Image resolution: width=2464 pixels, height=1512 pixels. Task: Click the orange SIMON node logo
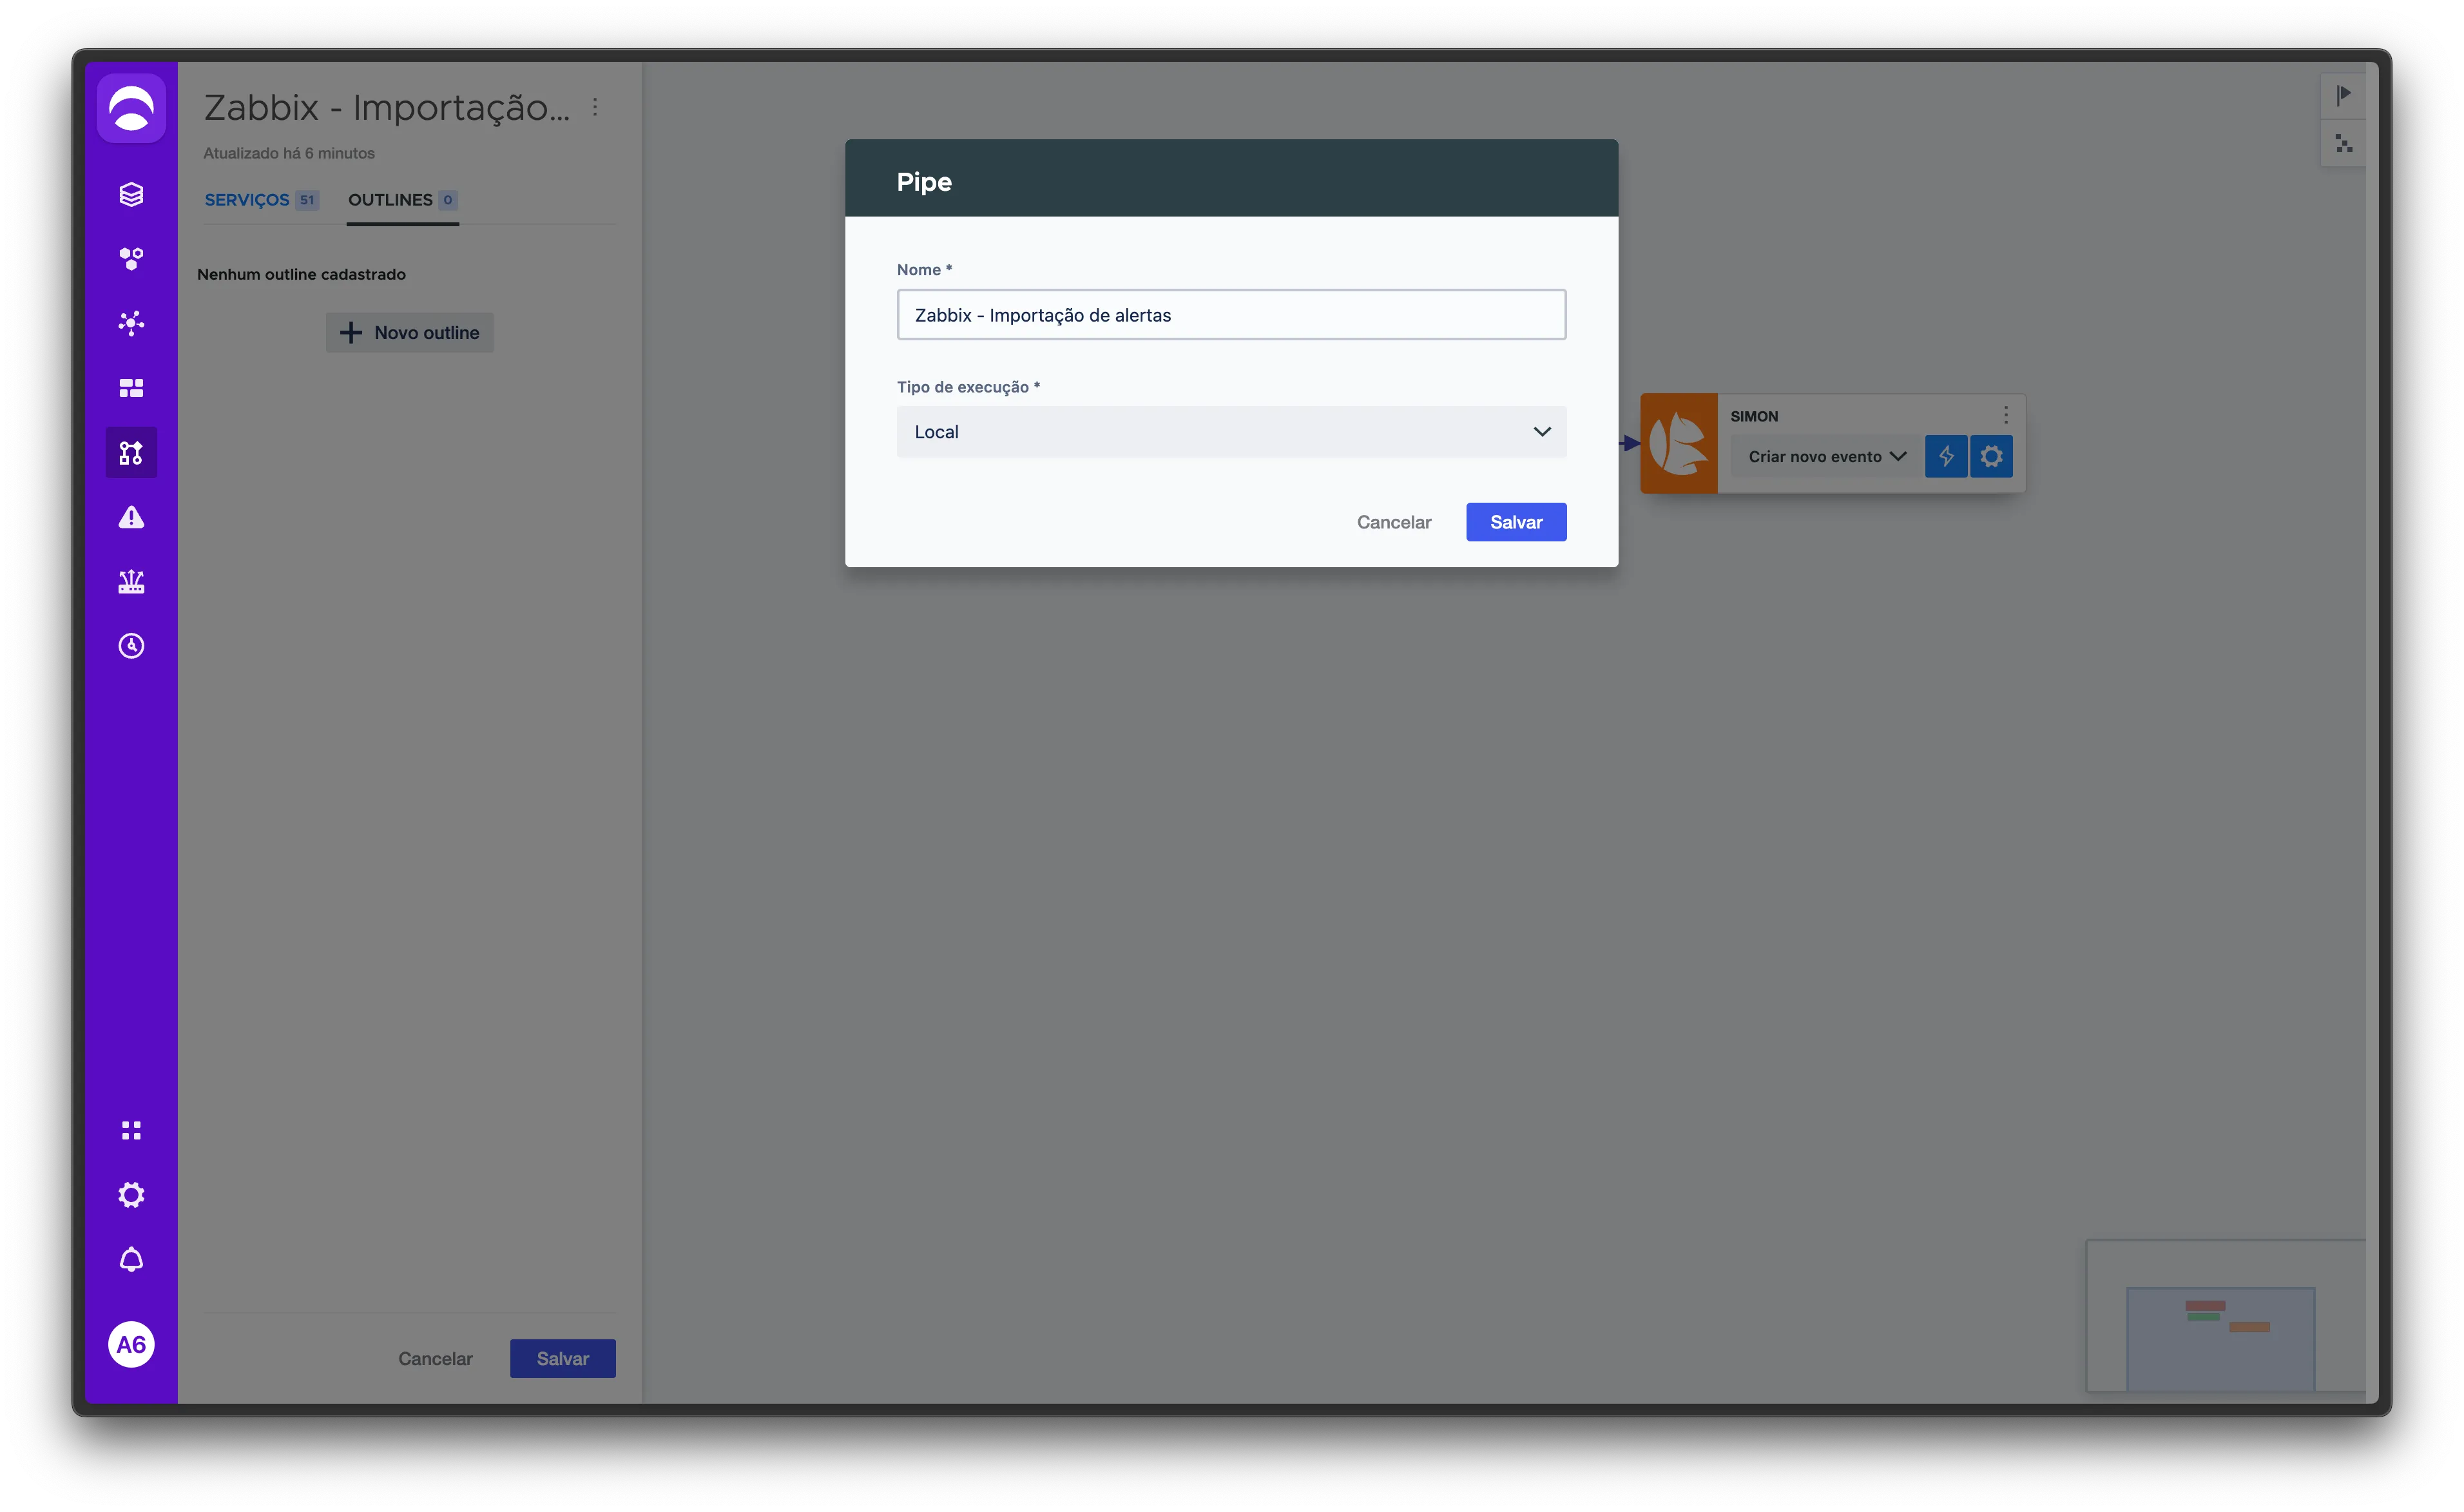[1679, 443]
